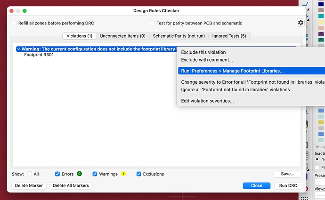Check the Show All checkbox
Viewport: 325px width, 200px height.
point(30,174)
